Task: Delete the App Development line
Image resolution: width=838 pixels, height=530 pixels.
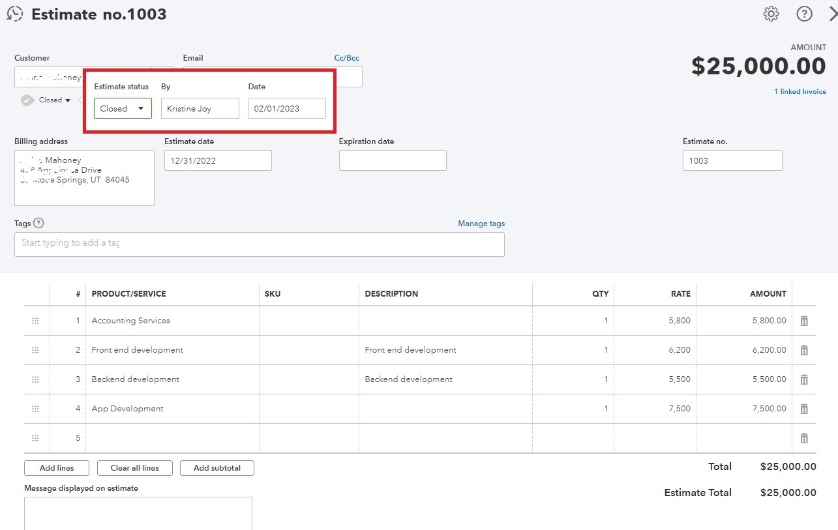Action: point(804,409)
